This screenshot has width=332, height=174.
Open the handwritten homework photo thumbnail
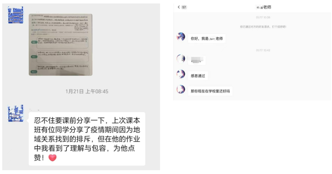coord(60,45)
